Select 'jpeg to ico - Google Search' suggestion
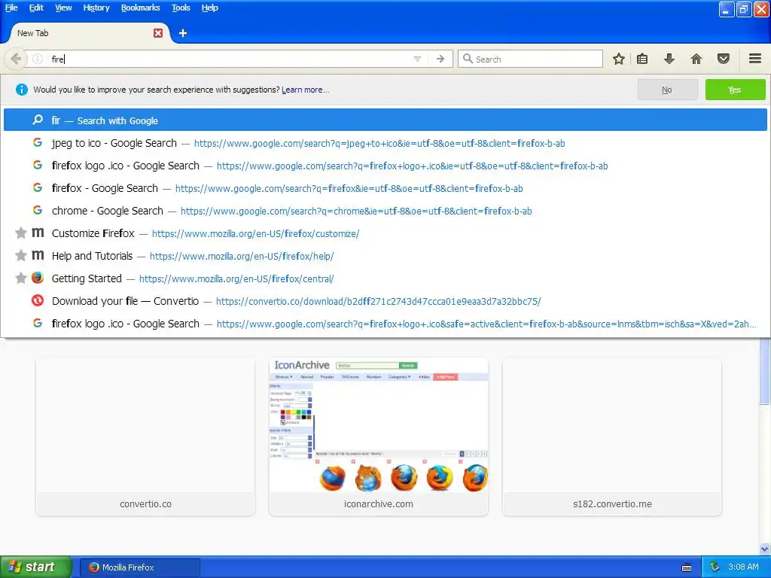 coord(385,143)
